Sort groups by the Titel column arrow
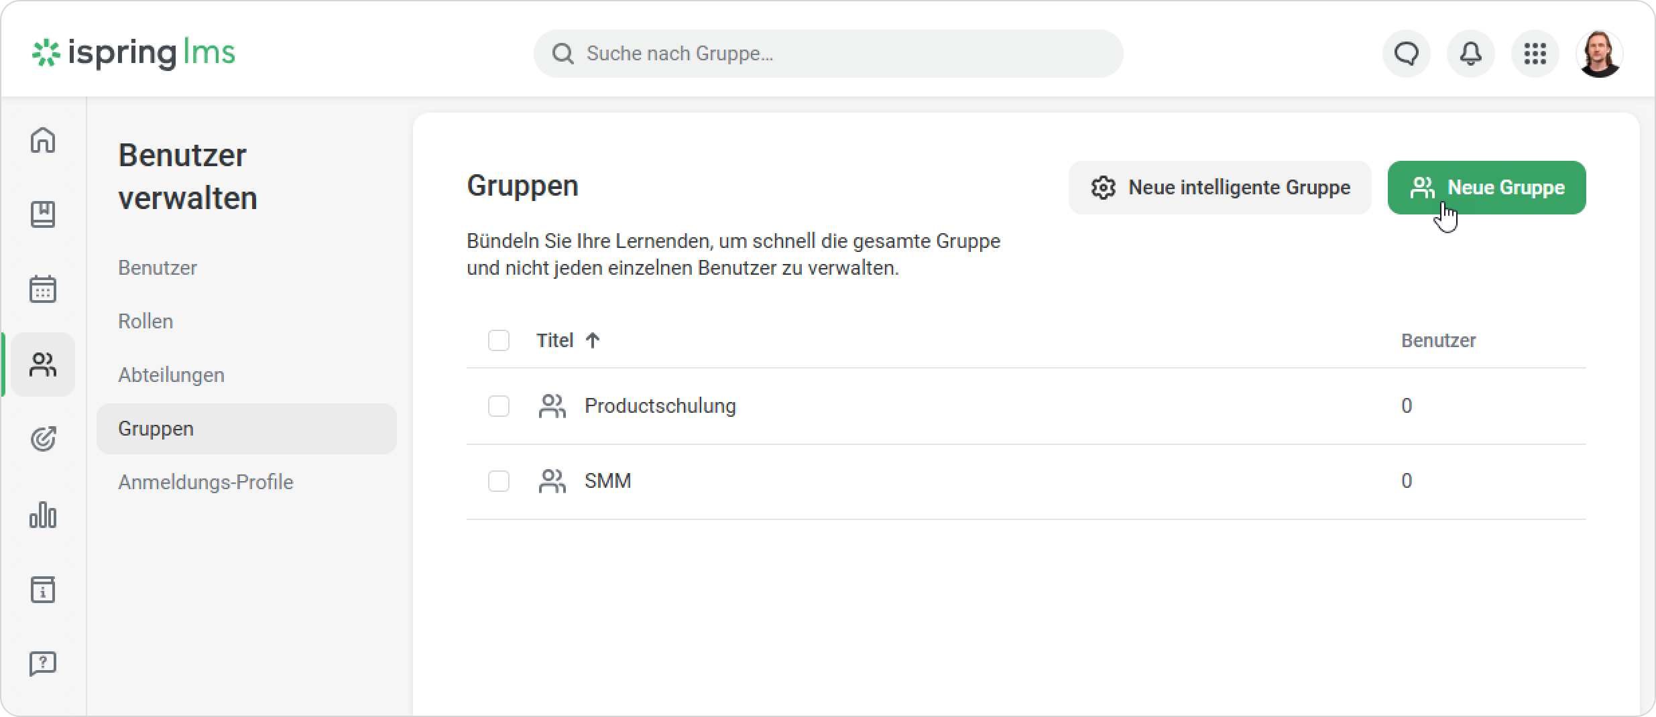The width and height of the screenshot is (1656, 717). (x=592, y=340)
